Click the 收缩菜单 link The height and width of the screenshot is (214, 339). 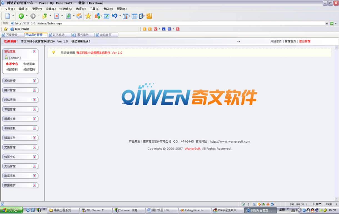[29, 64]
